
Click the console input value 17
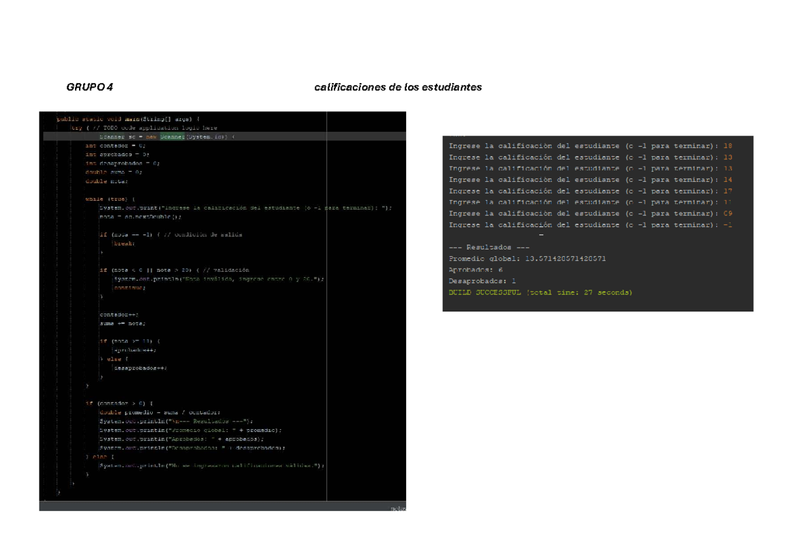point(727,191)
